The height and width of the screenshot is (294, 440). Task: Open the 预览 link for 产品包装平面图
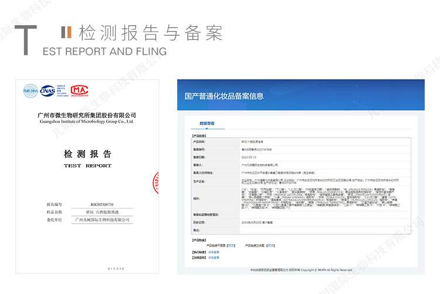pyautogui.click(x=231, y=245)
